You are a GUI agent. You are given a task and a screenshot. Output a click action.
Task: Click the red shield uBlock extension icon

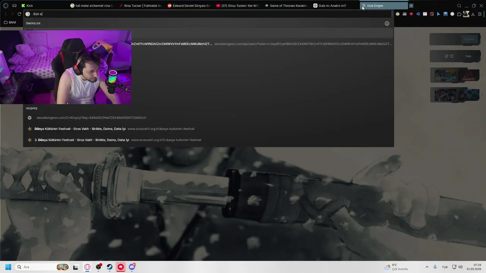tap(411, 14)
